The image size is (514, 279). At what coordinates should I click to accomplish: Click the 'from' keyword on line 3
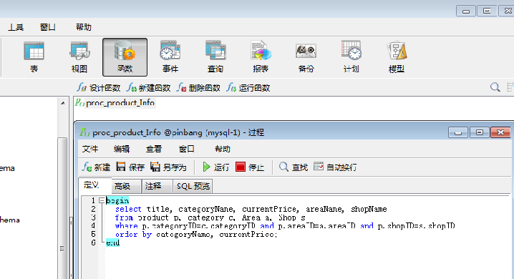(124, 217)
